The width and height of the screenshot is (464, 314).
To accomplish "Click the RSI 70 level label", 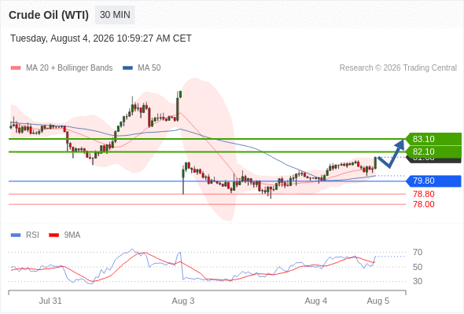I will tap(418, 252).
